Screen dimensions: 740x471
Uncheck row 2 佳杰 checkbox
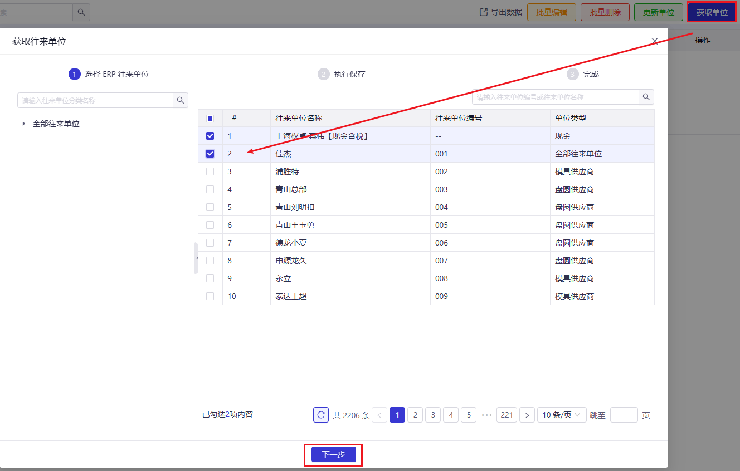point(210,154)
